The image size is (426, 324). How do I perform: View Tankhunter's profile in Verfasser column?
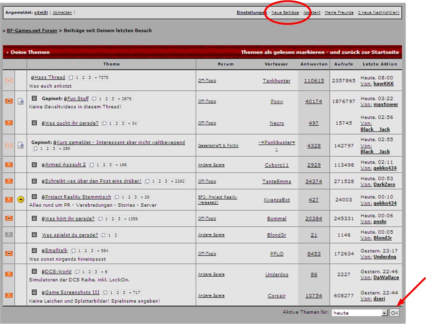(277, 81)
